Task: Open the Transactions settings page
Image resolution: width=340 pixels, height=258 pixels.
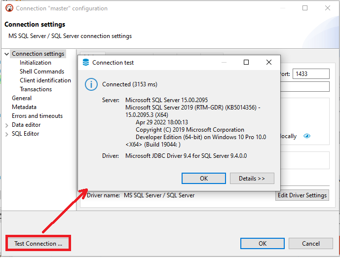Action: (36, 89)
